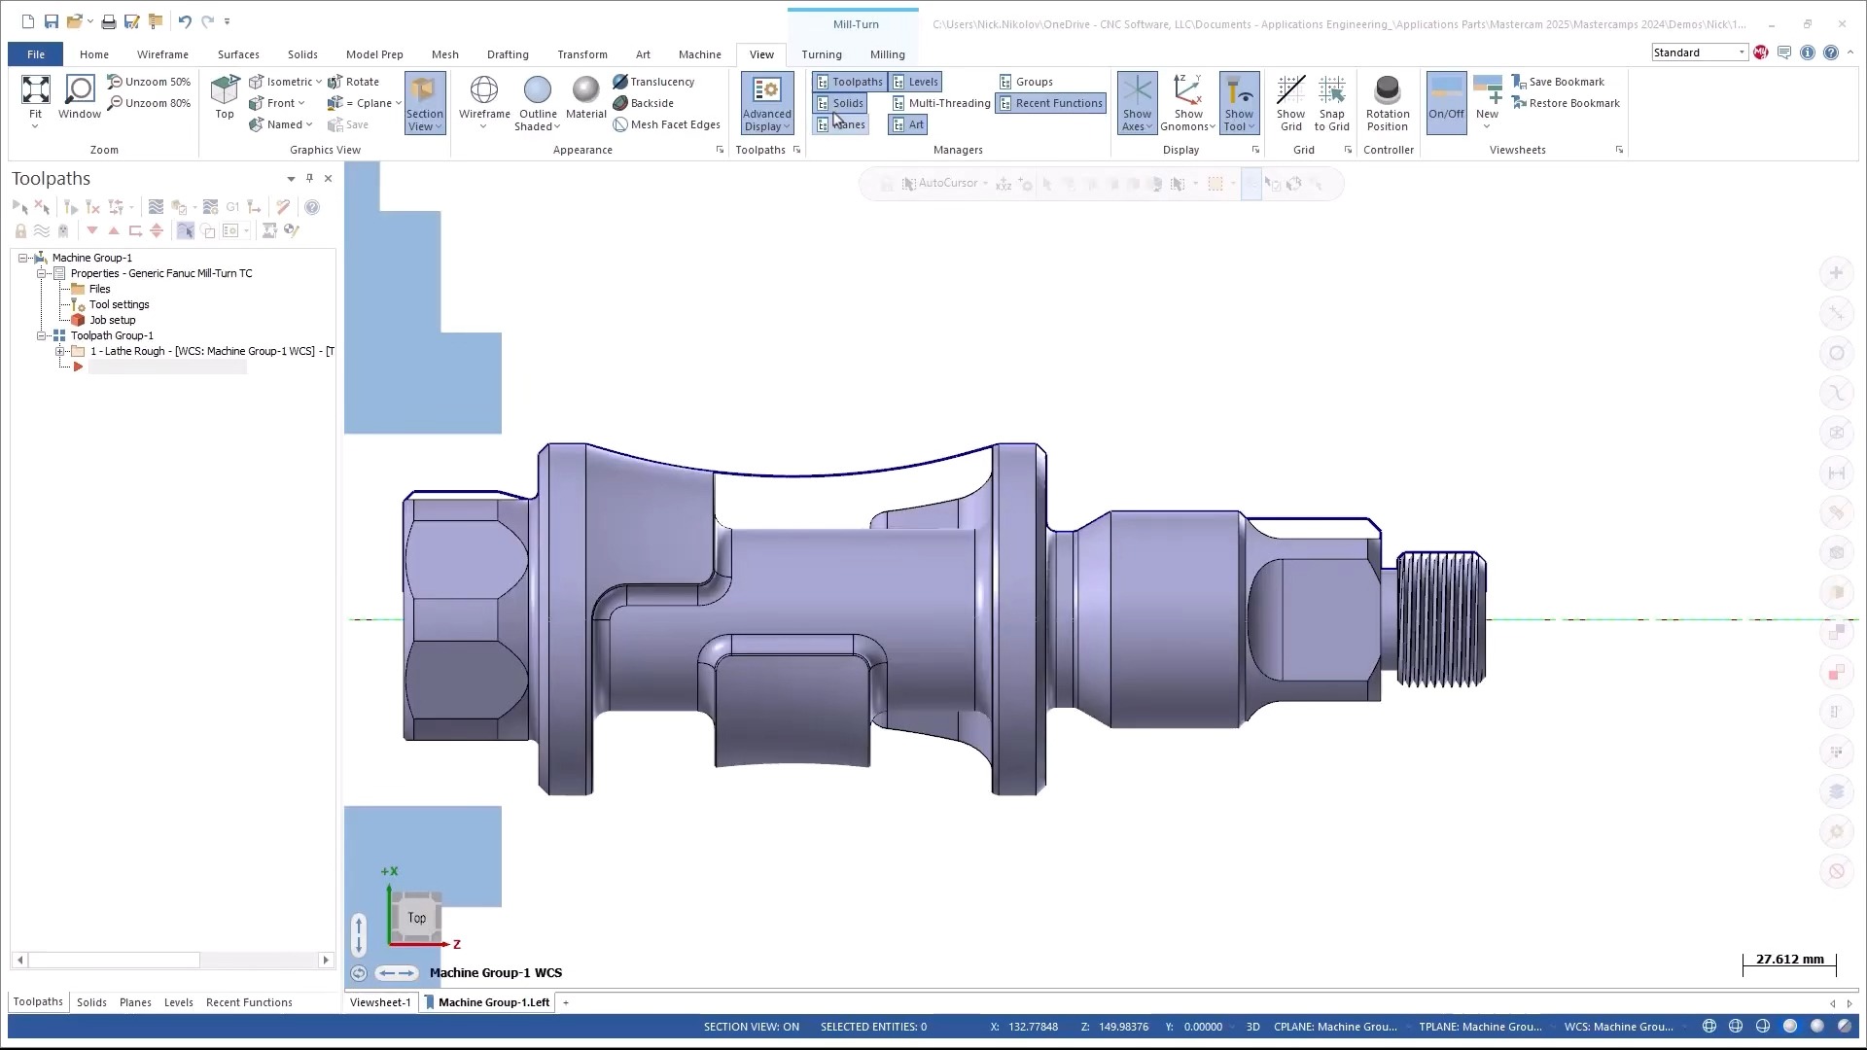The image size is (1867, 1050).
Task: Open Advanced Display toolpaths icon
Action: click(766, 92)
